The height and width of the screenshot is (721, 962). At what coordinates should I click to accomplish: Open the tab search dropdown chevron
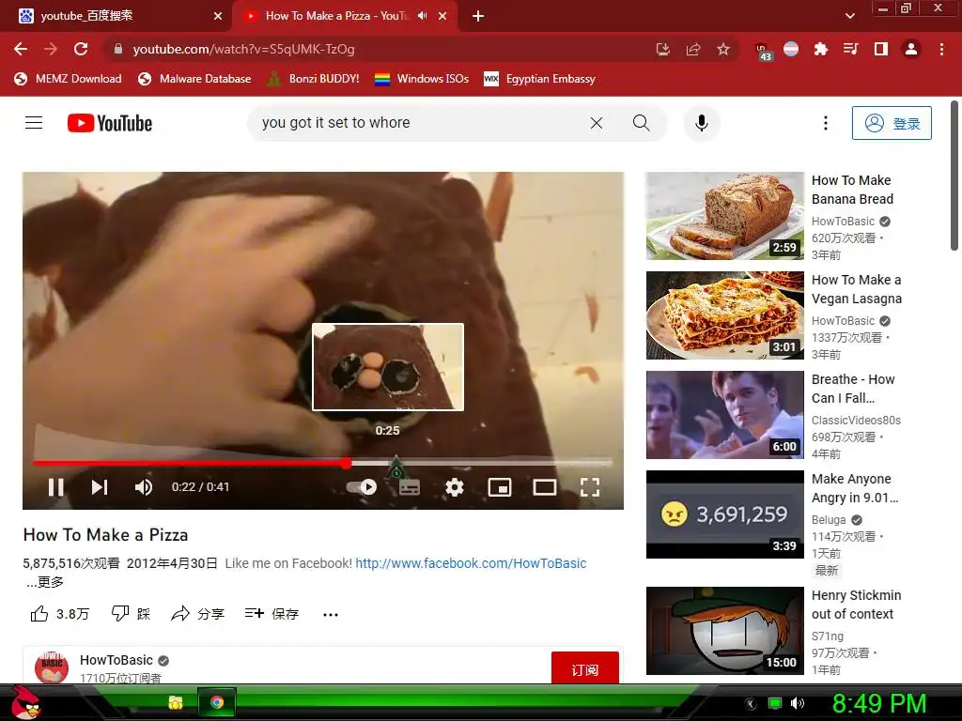849,16
